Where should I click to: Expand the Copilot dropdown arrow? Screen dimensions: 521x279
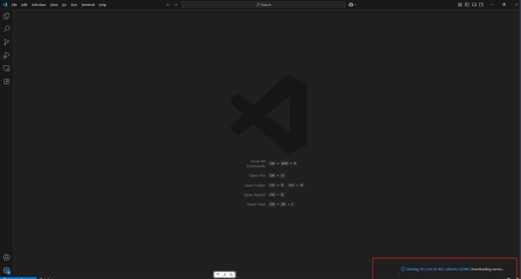[355, 5]
